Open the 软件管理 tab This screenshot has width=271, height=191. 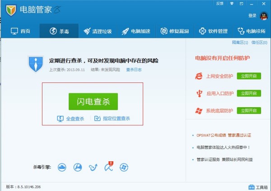pyautogui.click(x=213, y=31)
